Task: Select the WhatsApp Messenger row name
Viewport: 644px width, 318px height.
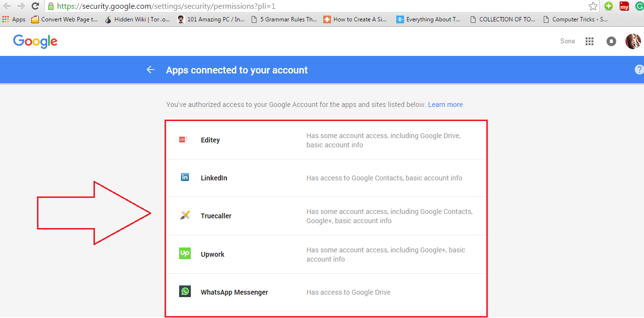Action: [234, 292]
